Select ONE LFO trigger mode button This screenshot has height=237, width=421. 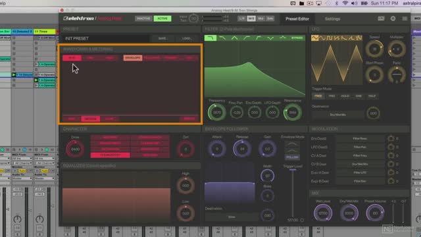pyautogui.click(x=359, y=96)
